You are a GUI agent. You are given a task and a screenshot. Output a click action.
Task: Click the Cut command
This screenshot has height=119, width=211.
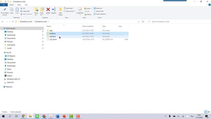[x=23, y=8]
